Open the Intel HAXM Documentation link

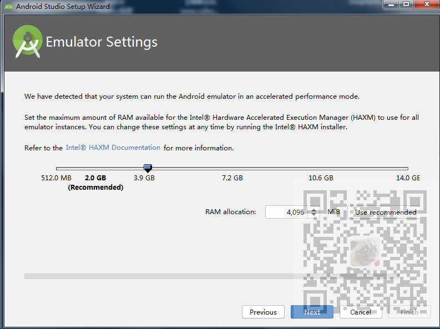click(x=113, y=148)
